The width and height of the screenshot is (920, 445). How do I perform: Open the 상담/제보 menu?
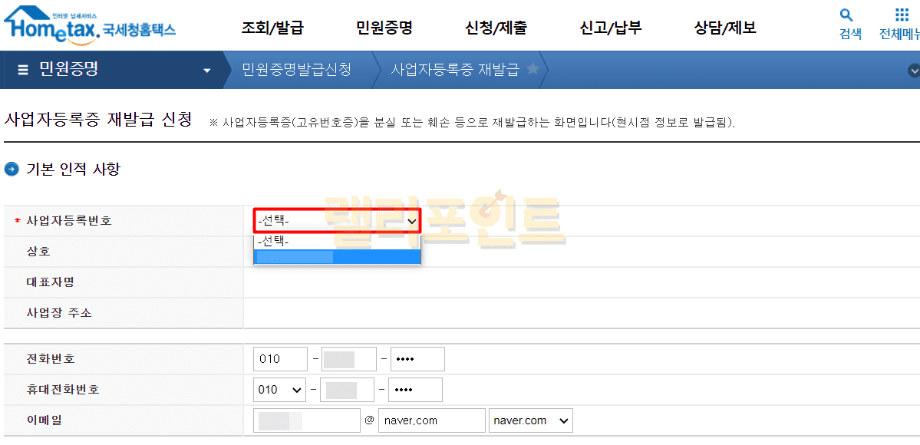(x=724, y=28)
